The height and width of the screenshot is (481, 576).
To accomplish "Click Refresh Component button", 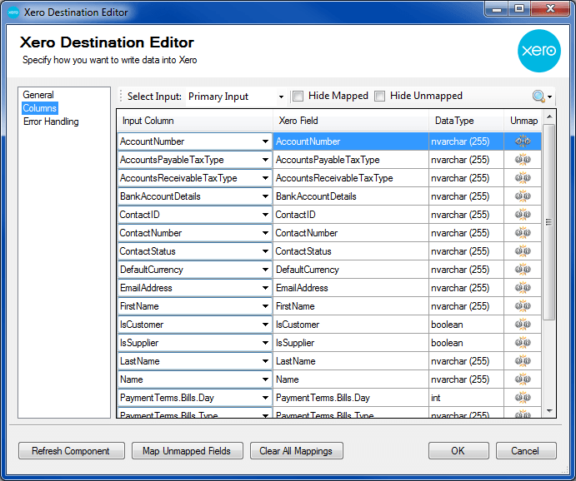I will click(x=71, y=450).
